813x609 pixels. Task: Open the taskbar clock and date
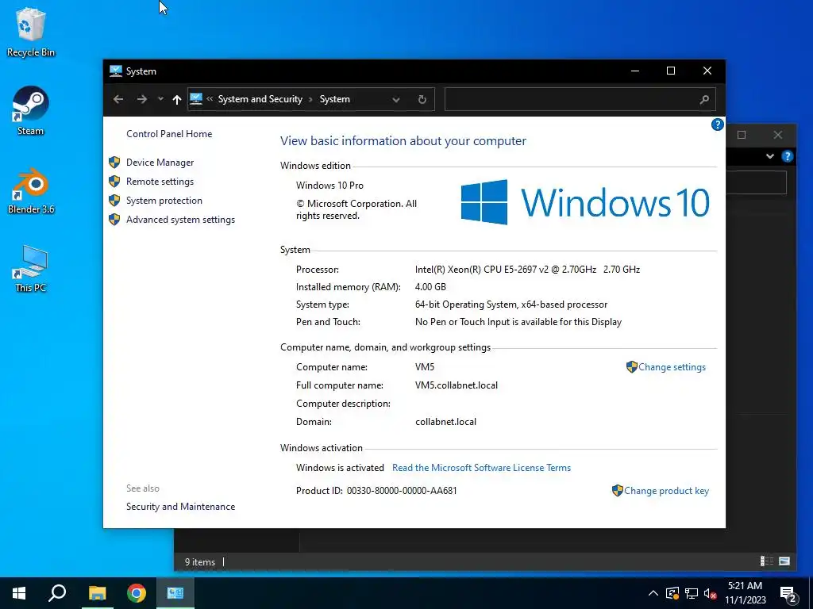pyautogui.click(x=745, y=593)
